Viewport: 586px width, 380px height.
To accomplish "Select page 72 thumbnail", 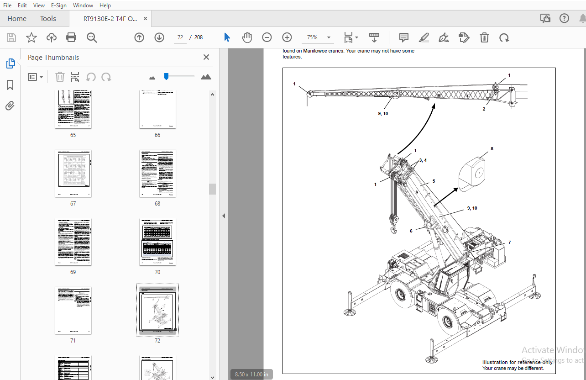I will 157,311.
